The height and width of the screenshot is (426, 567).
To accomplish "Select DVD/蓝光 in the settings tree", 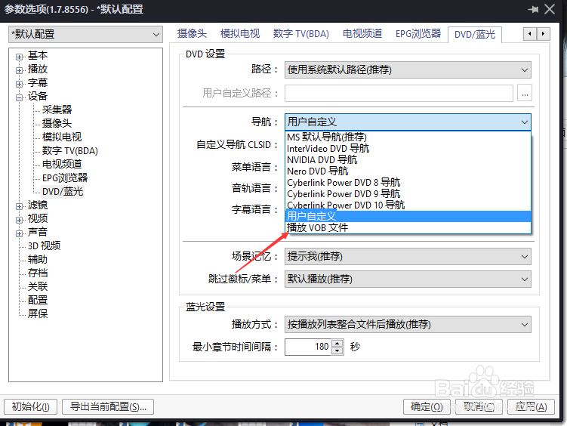I will [x=63, y=192].
